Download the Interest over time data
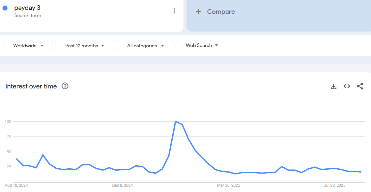This screenshot has height=192, width=371. (x=334, y=86)
